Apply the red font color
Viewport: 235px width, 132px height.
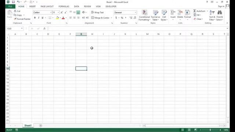tap(63, 18)
